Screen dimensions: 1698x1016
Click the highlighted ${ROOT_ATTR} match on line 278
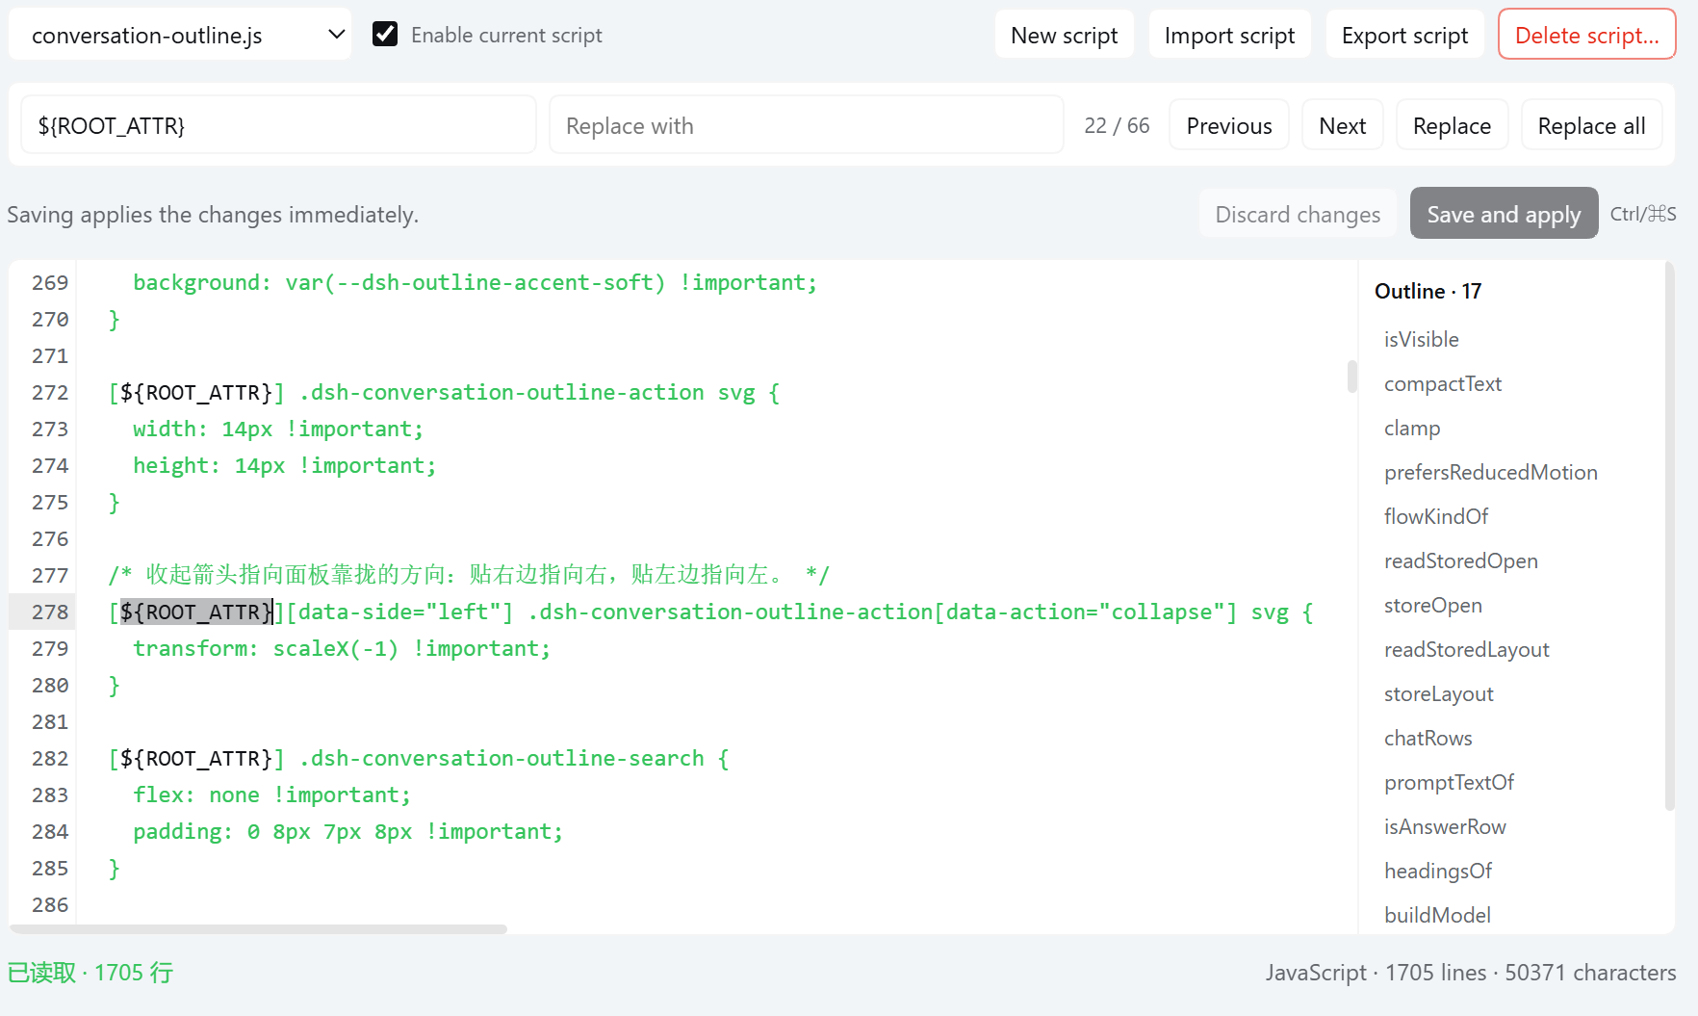pos(197,612)
